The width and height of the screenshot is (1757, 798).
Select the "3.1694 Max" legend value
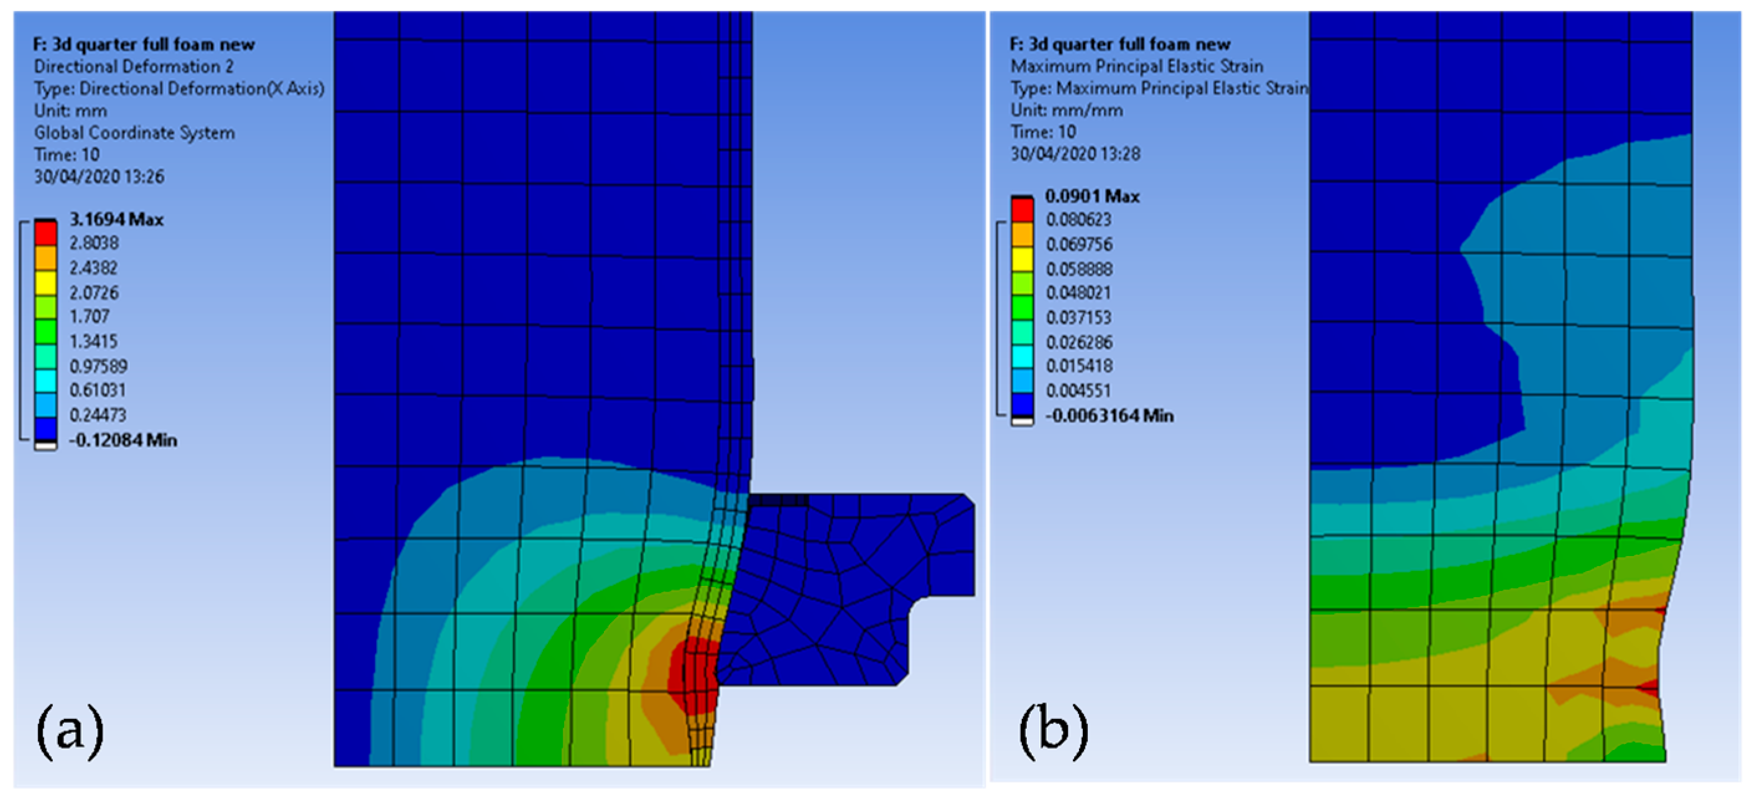click(x=117, y=220)
